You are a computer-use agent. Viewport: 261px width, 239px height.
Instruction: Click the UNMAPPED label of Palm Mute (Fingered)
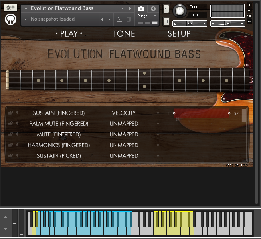pyautogui.click(x=124, y=124)
